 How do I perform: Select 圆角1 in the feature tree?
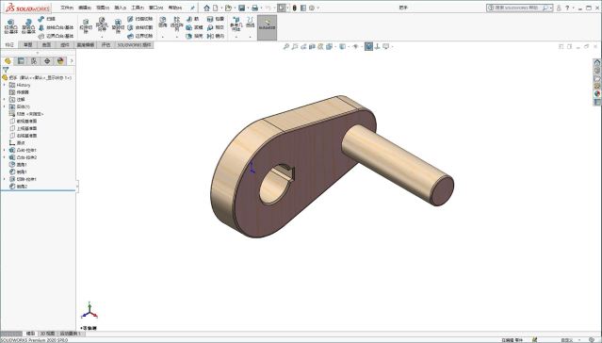(x=18, y=165)
